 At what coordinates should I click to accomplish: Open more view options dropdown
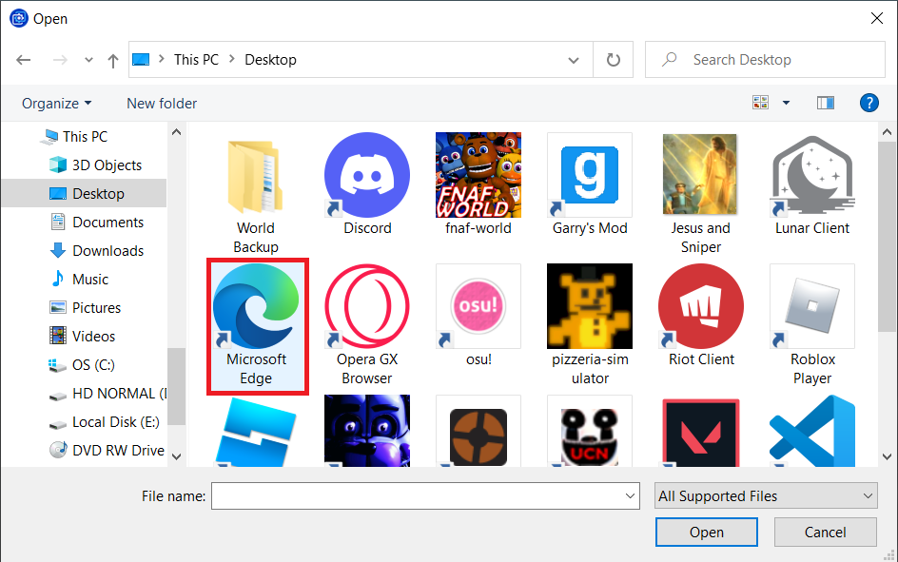[787, 103]
